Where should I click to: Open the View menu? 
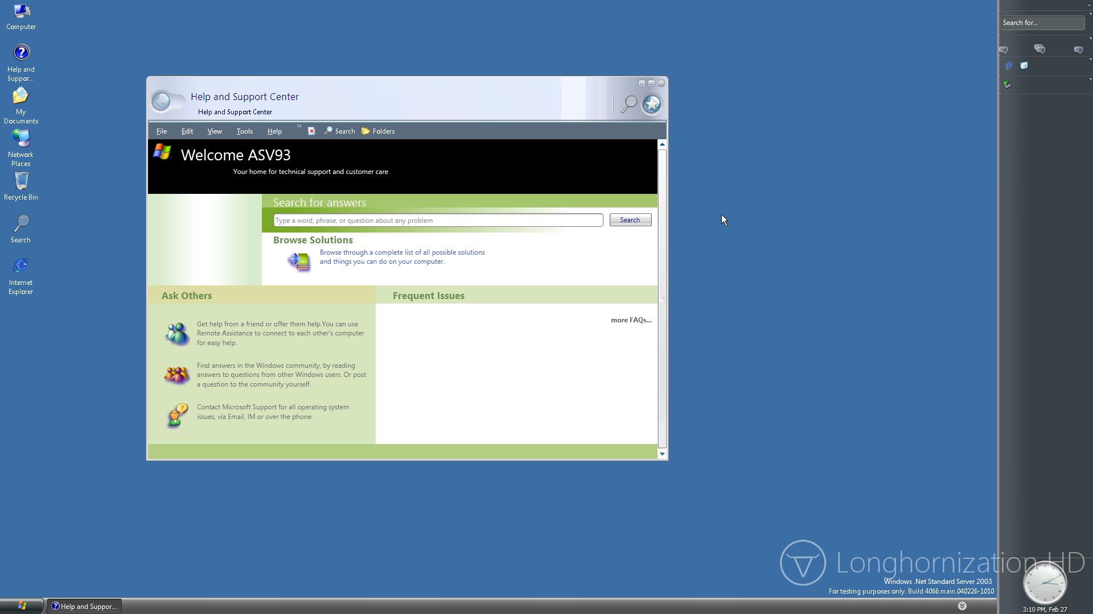coord(214,131)
